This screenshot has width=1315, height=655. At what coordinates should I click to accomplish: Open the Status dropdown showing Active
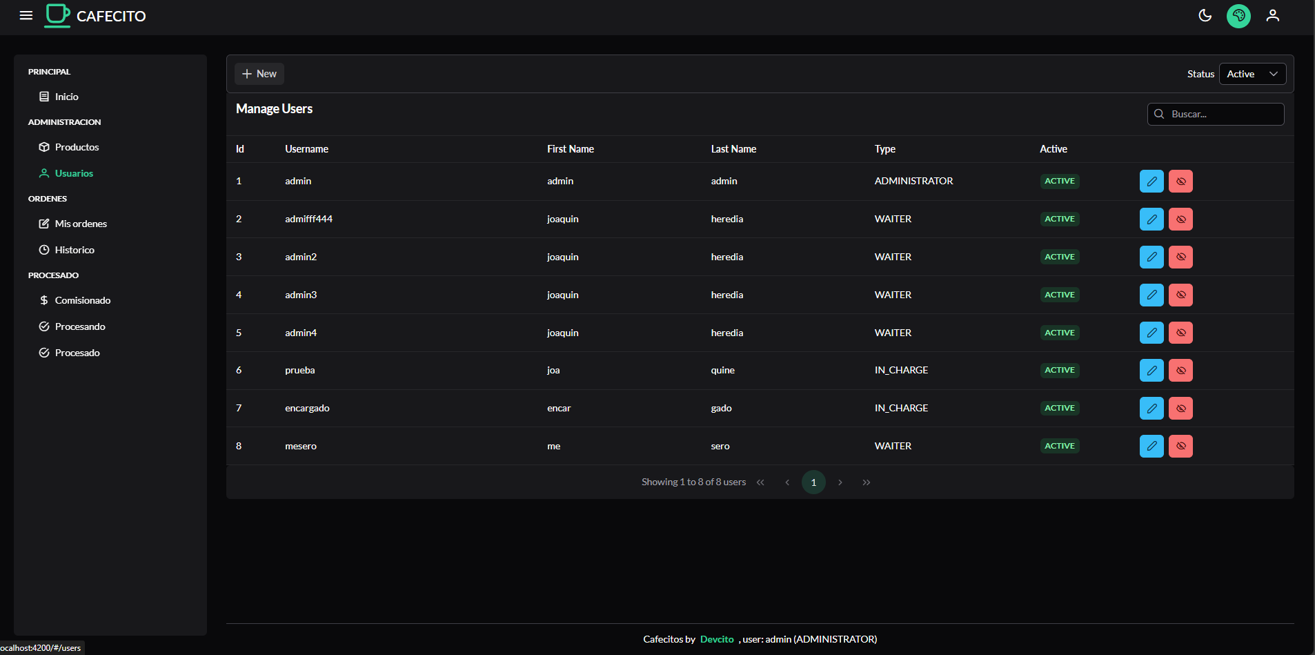[x=1252, y=74]
